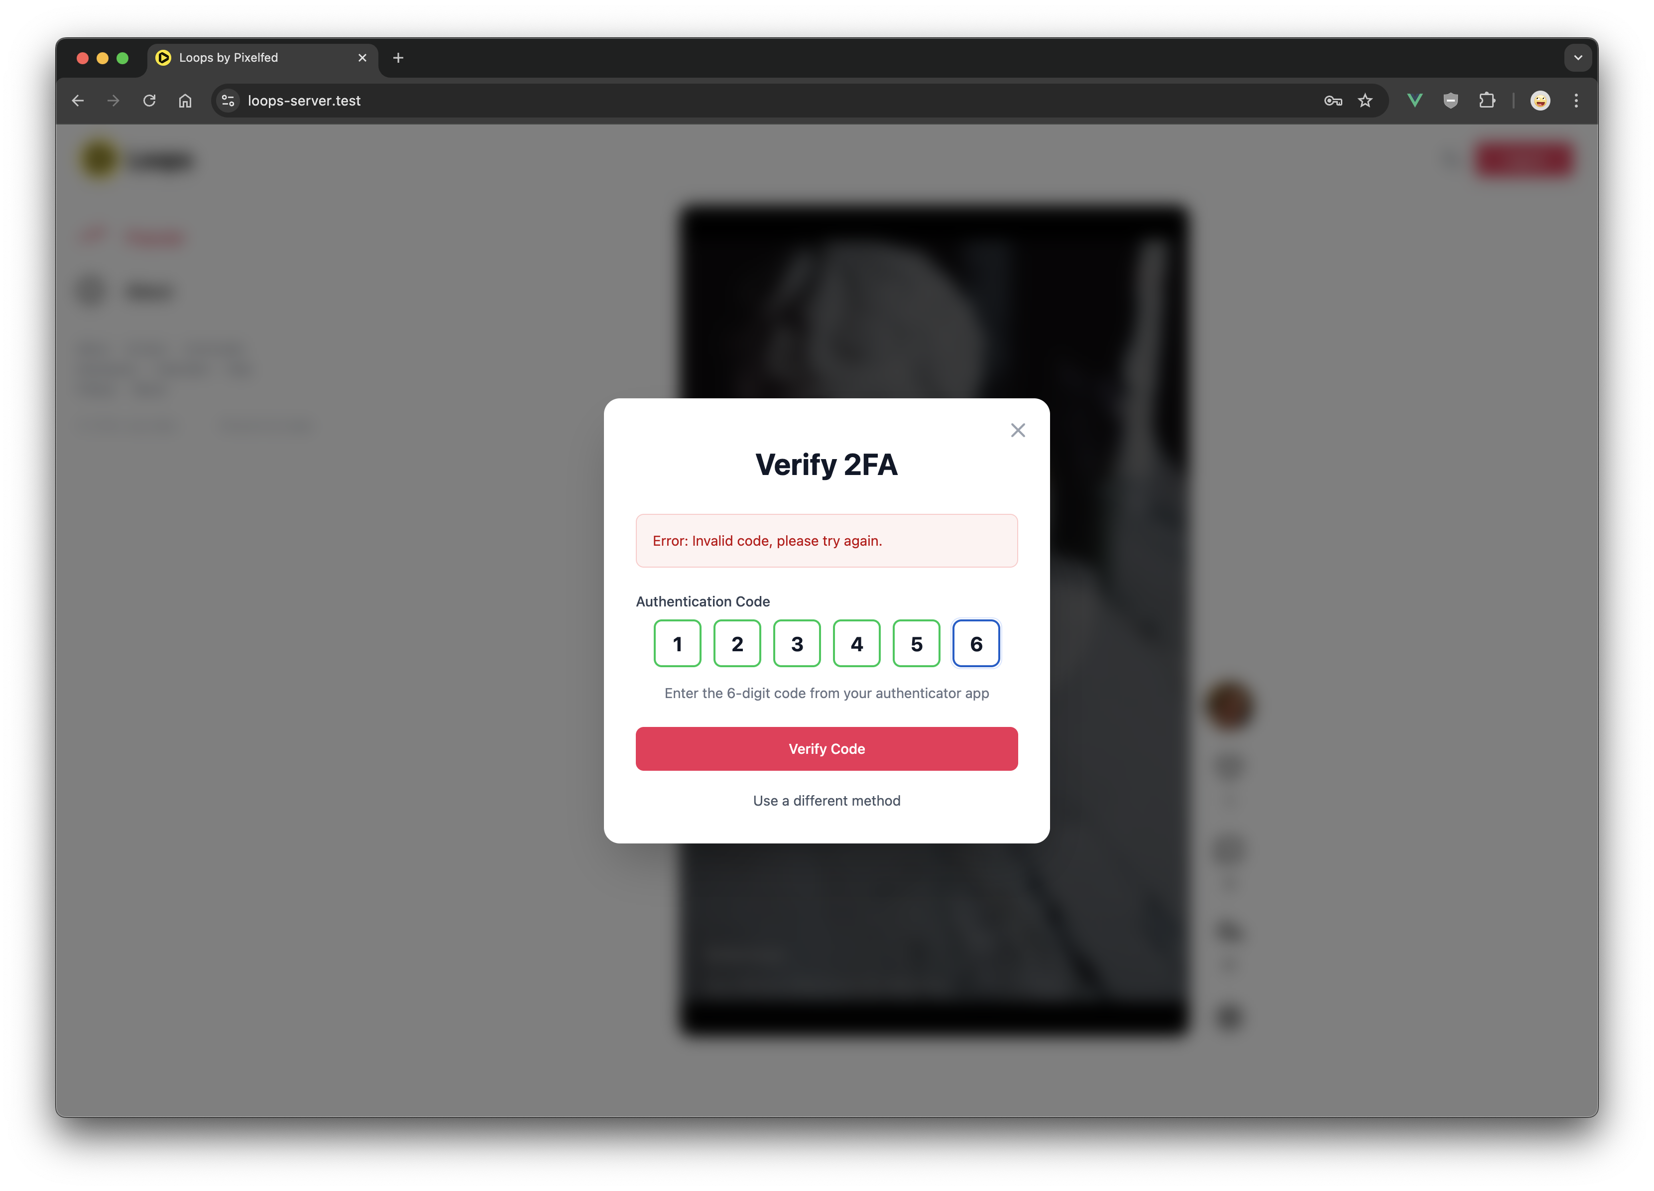The width and height of the screenshot is (1654, 1191).
Task: View site information in address bar
Action: click(228, 101)
